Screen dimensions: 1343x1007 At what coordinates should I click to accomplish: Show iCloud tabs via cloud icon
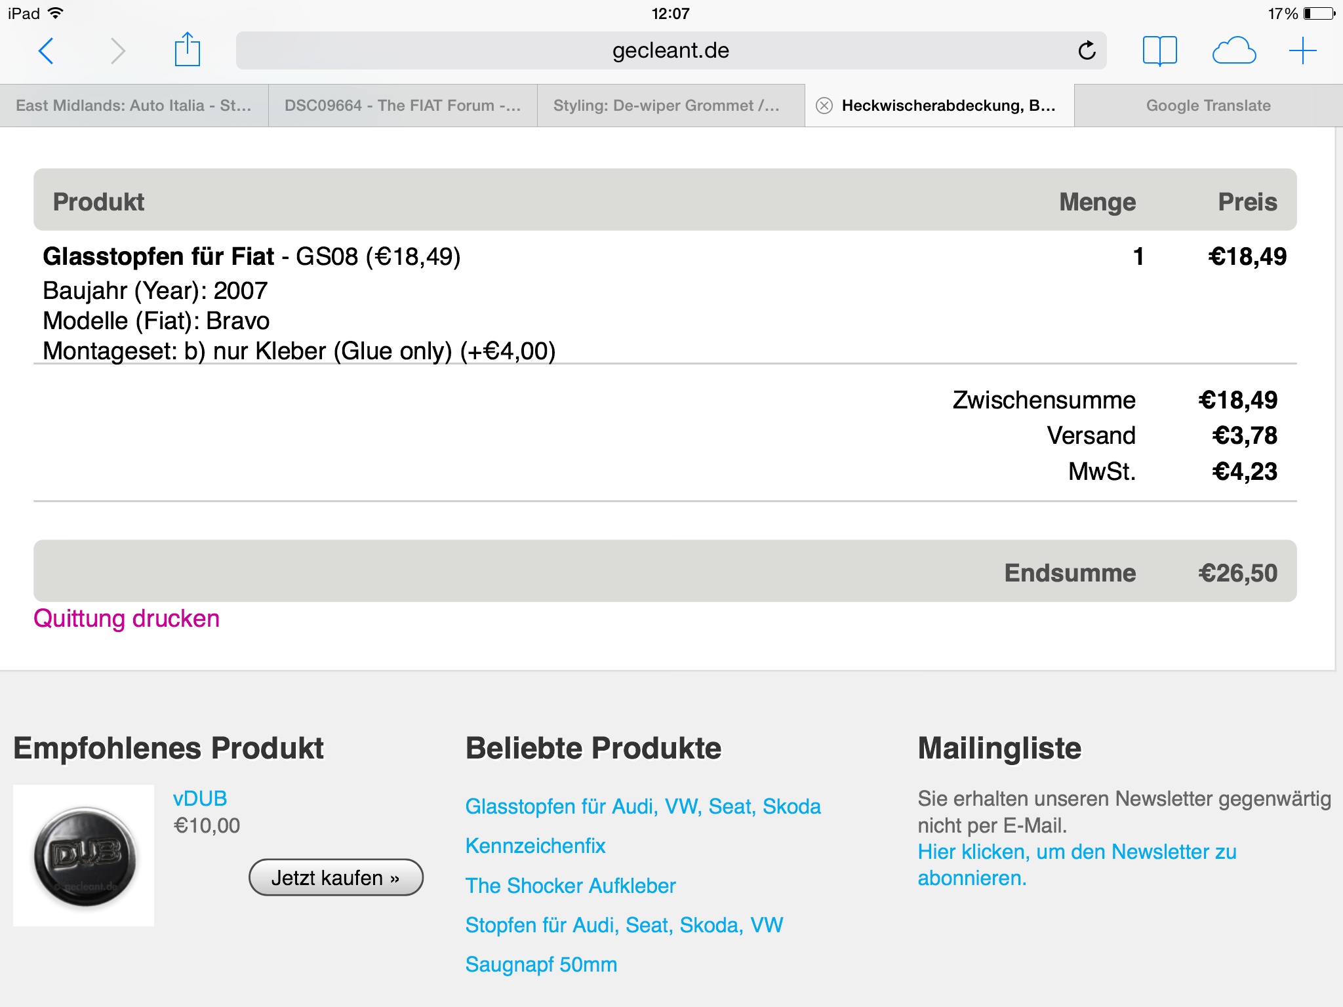tap(1233, 50)
